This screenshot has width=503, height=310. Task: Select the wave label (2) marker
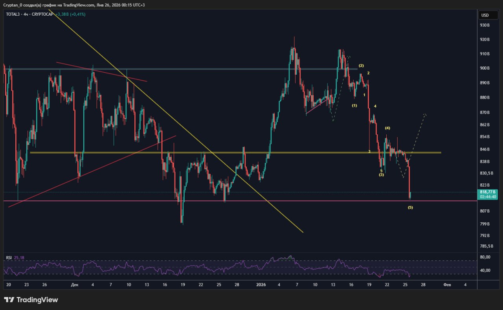click(361, 65)
